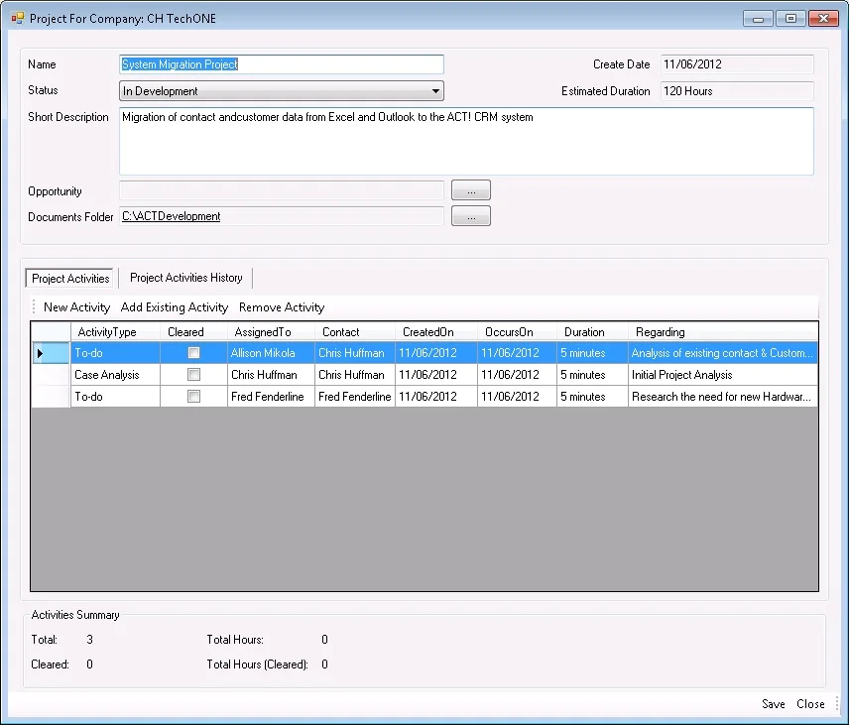
Task: Sort by the Duration column header
Action: pyautogui.click(x=592, y=332)
